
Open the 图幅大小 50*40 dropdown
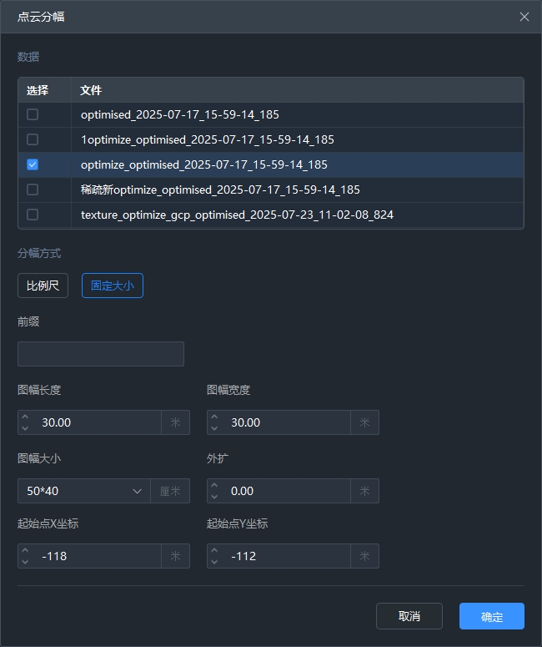tap(83, 491)
